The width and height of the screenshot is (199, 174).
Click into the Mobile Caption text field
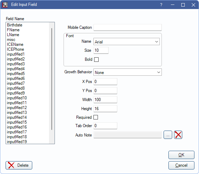pos(127,27)
